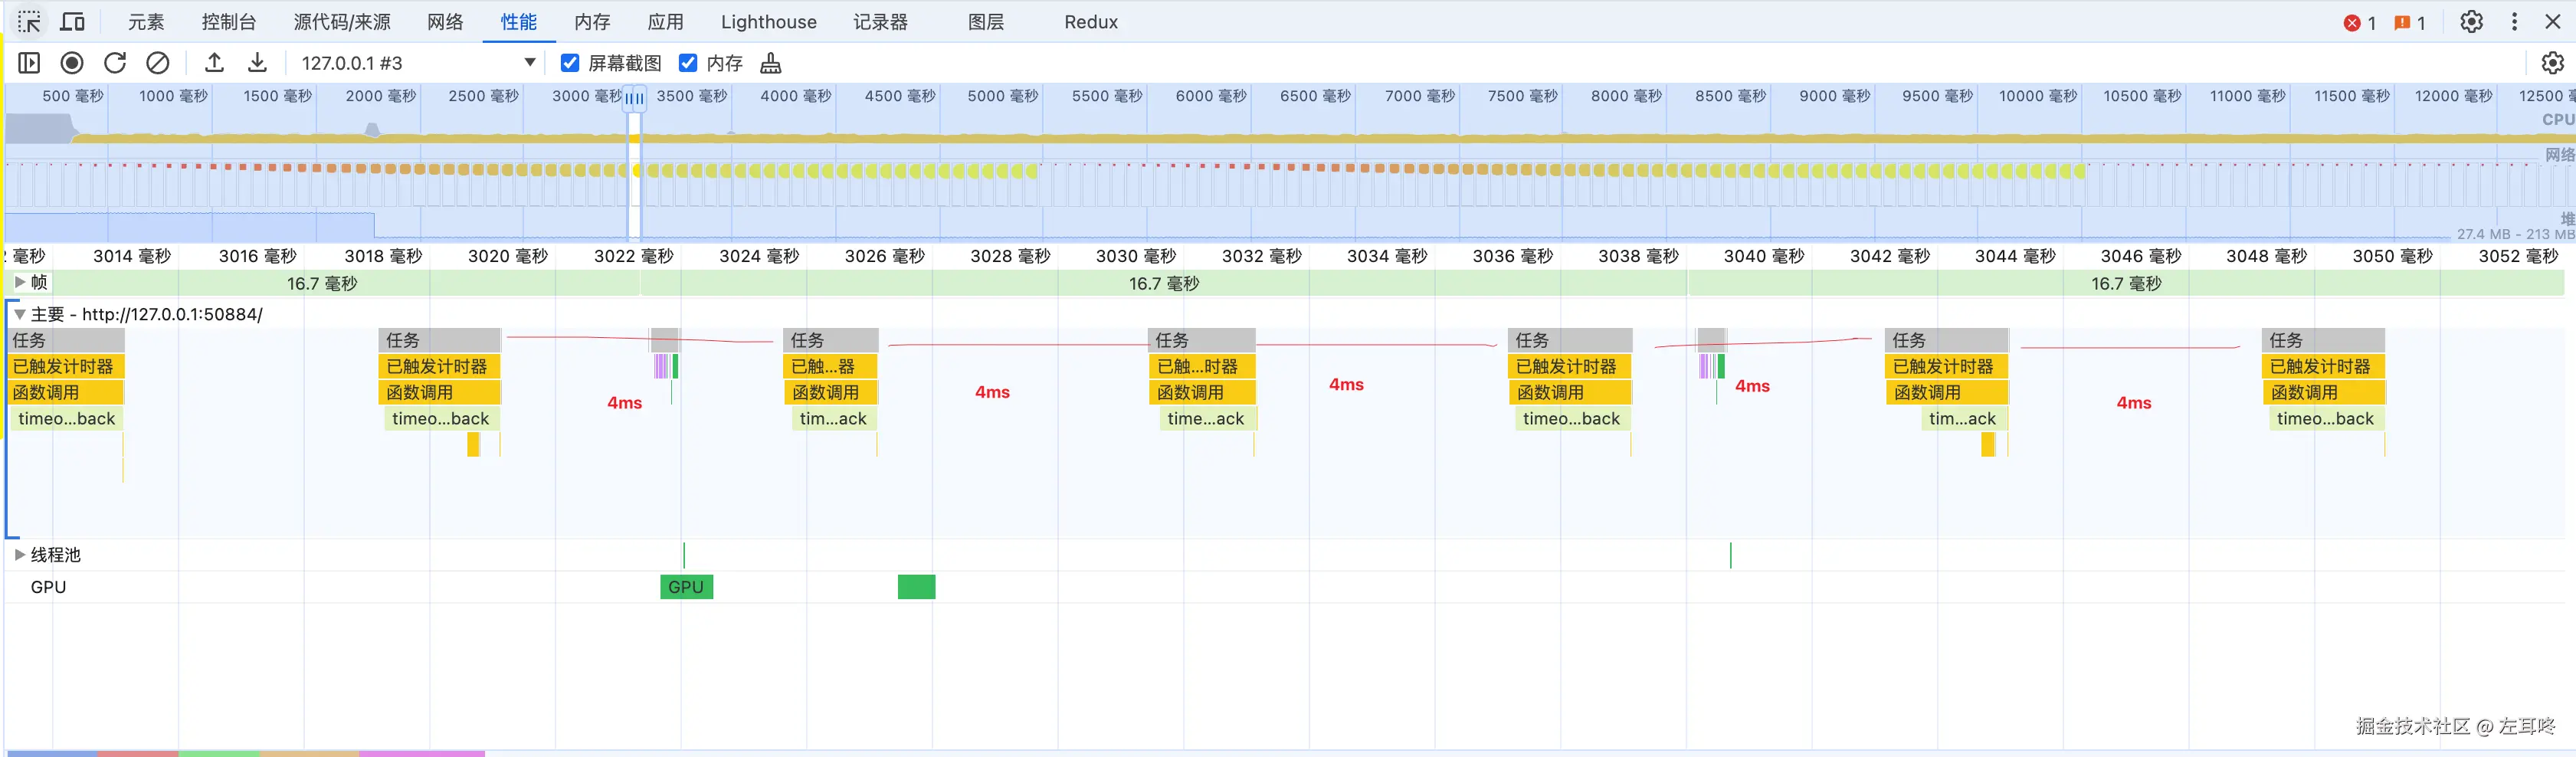Click the inspect element picker icon
2576x757 pixels.
[29, 22]
